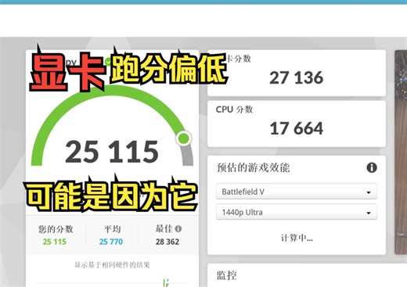Viewport: 407px width, 287px height.
Task: Select the overall score 25 115
Action: (x=112, y=152)
